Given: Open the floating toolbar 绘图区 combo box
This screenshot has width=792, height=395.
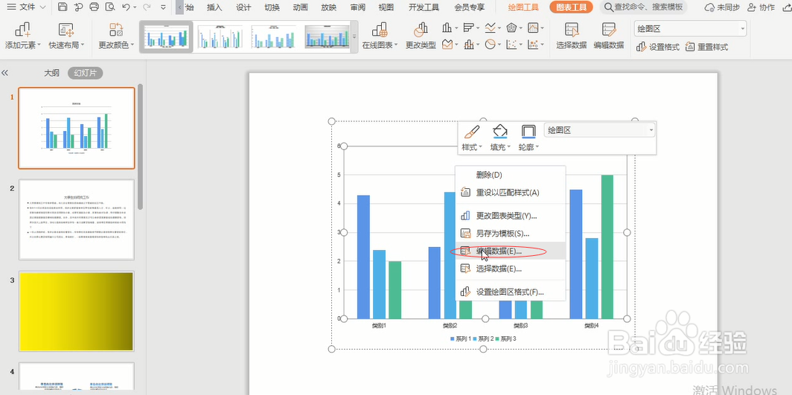Looking at the screenshot, I should point(599,130).
